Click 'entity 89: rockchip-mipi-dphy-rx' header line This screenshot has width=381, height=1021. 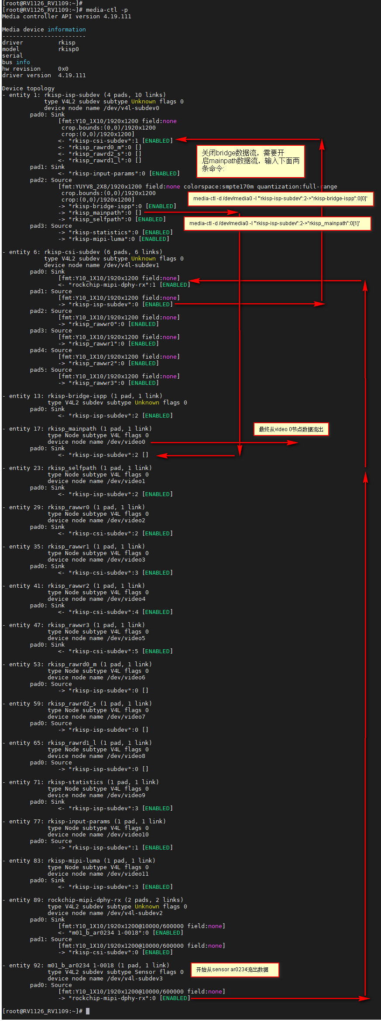[93, 900]
